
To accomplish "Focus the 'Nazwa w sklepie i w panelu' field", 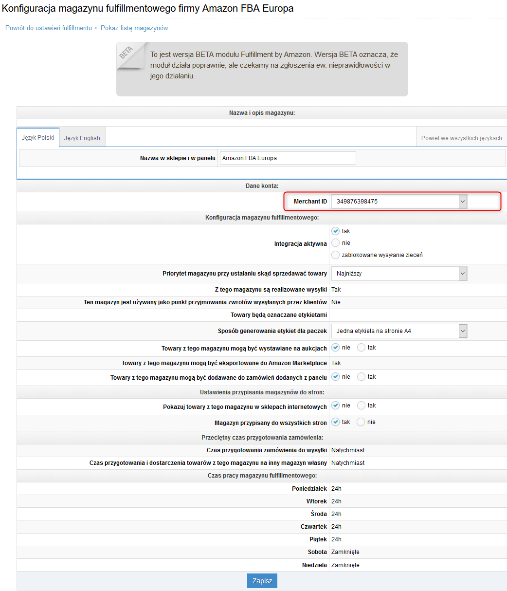I will click(288, 158).
